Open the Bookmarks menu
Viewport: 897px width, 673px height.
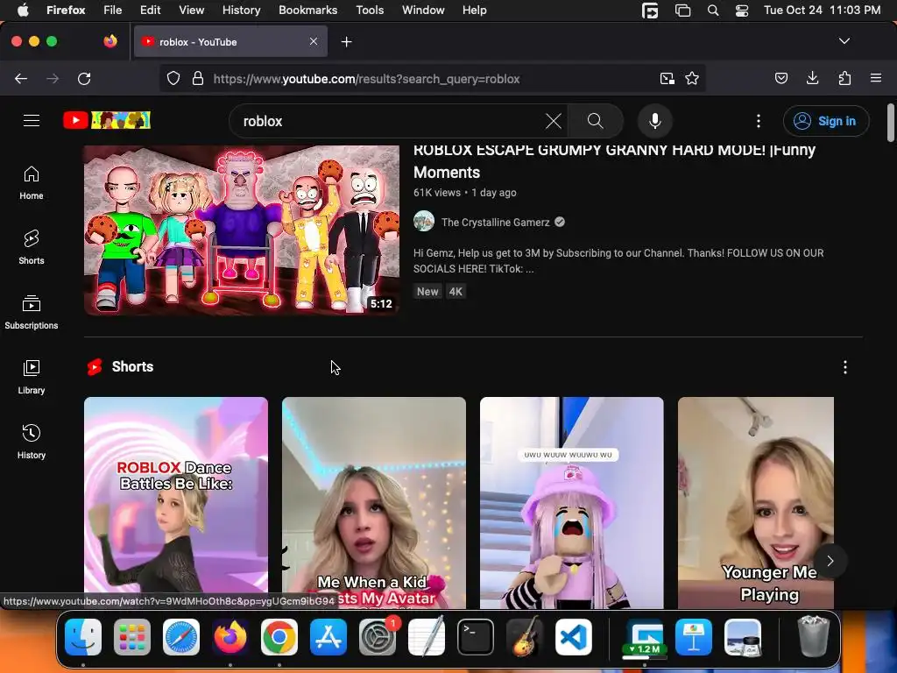307,11
